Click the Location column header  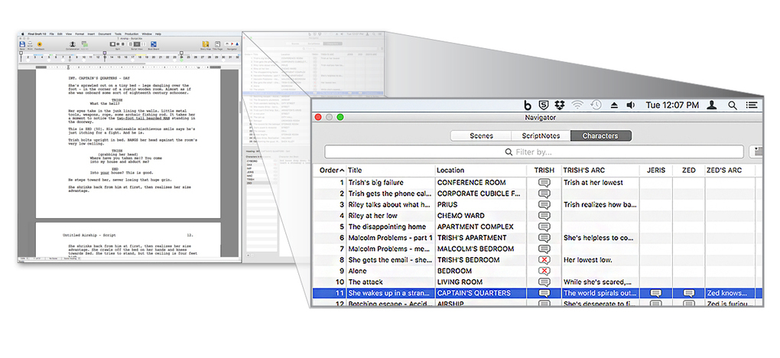click(480, 171)
